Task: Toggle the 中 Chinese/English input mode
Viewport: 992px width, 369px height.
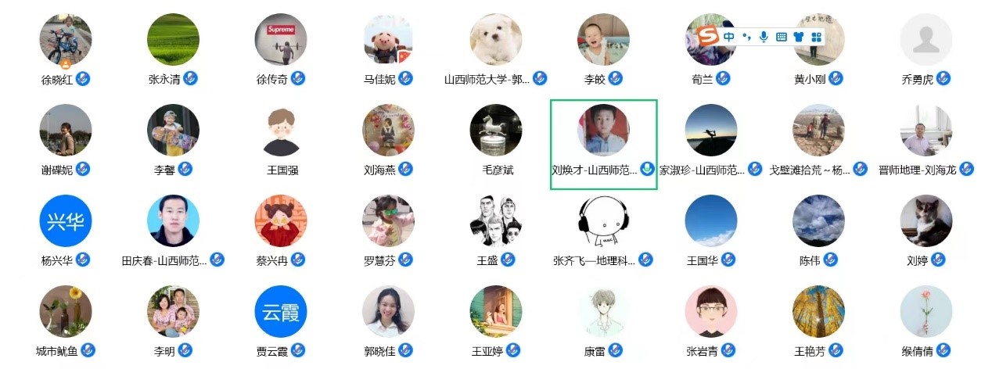Action: click(729, 36)
